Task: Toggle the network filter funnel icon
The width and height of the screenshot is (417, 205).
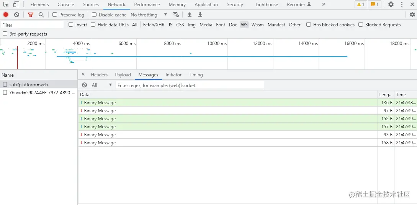Action: tap(31, 15)
